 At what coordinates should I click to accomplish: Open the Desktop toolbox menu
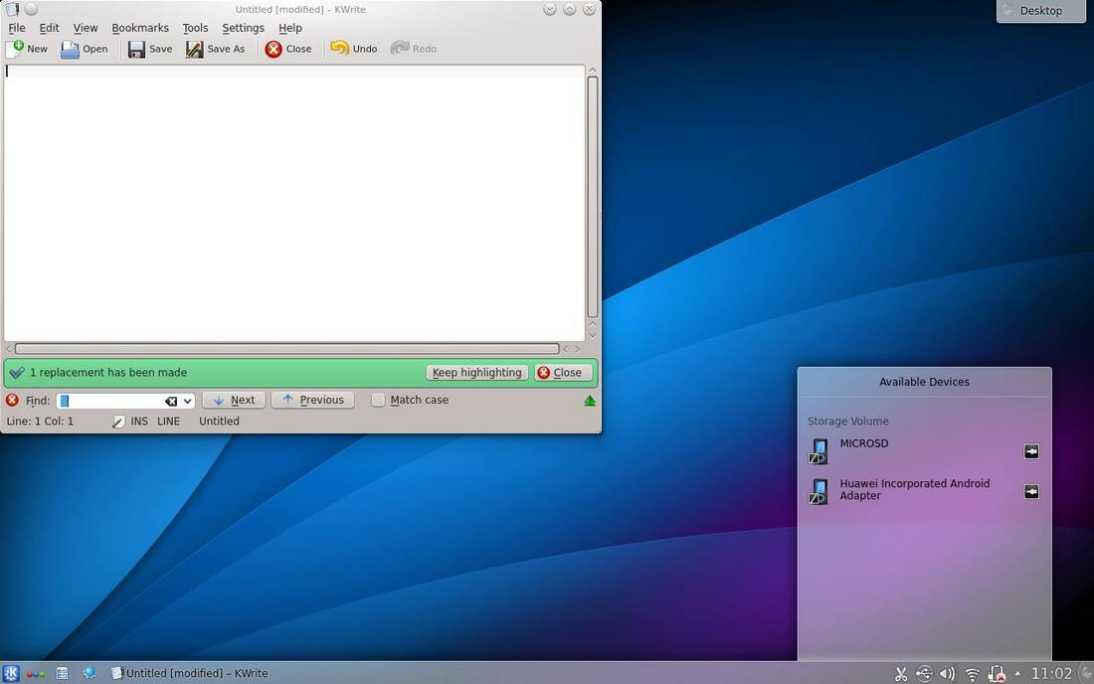tap(1039, 11)
